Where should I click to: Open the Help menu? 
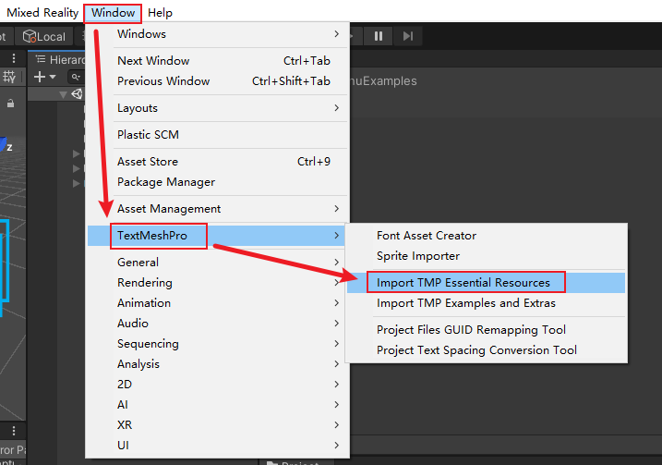[x=160, y=13]
